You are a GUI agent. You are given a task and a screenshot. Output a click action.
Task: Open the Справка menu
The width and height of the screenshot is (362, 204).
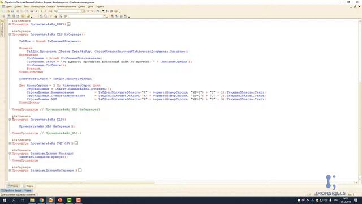100,7
